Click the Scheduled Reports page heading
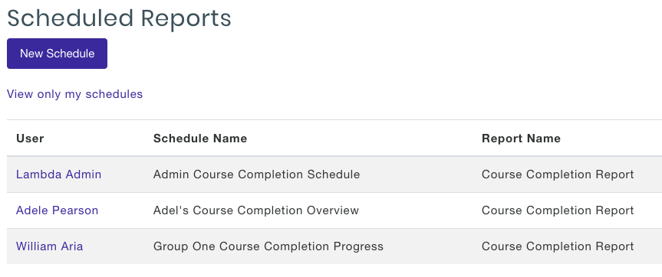Image resolution: width=662 pixels, height=277 pixels. [119, 19]
